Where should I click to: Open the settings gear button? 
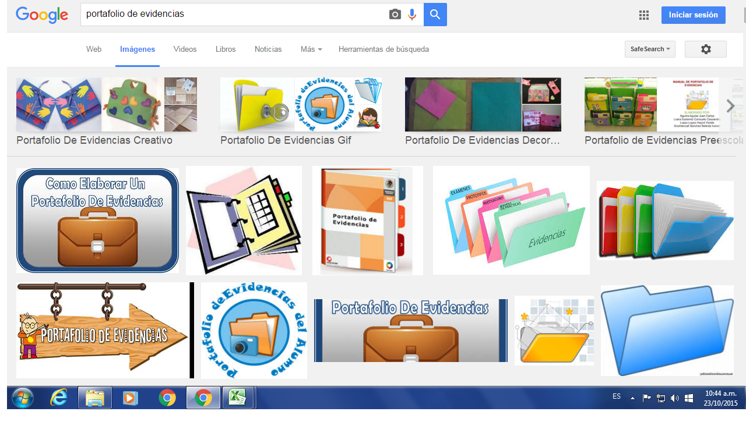coord(706,49)
